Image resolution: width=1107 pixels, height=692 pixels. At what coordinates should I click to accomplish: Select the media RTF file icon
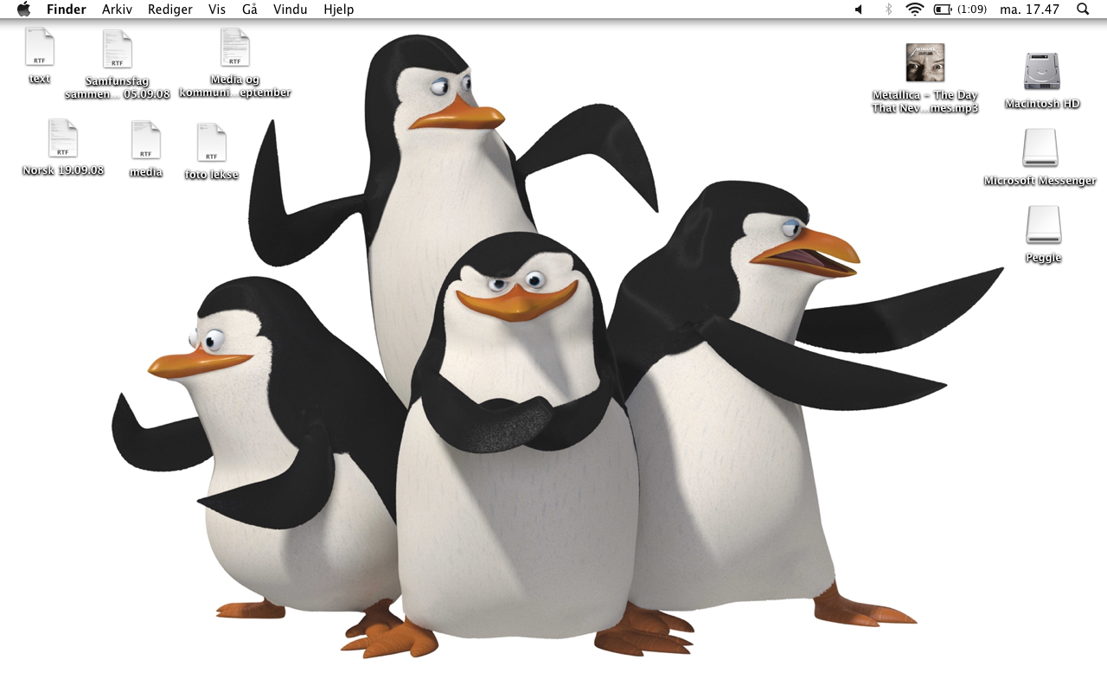coord(145,140)
